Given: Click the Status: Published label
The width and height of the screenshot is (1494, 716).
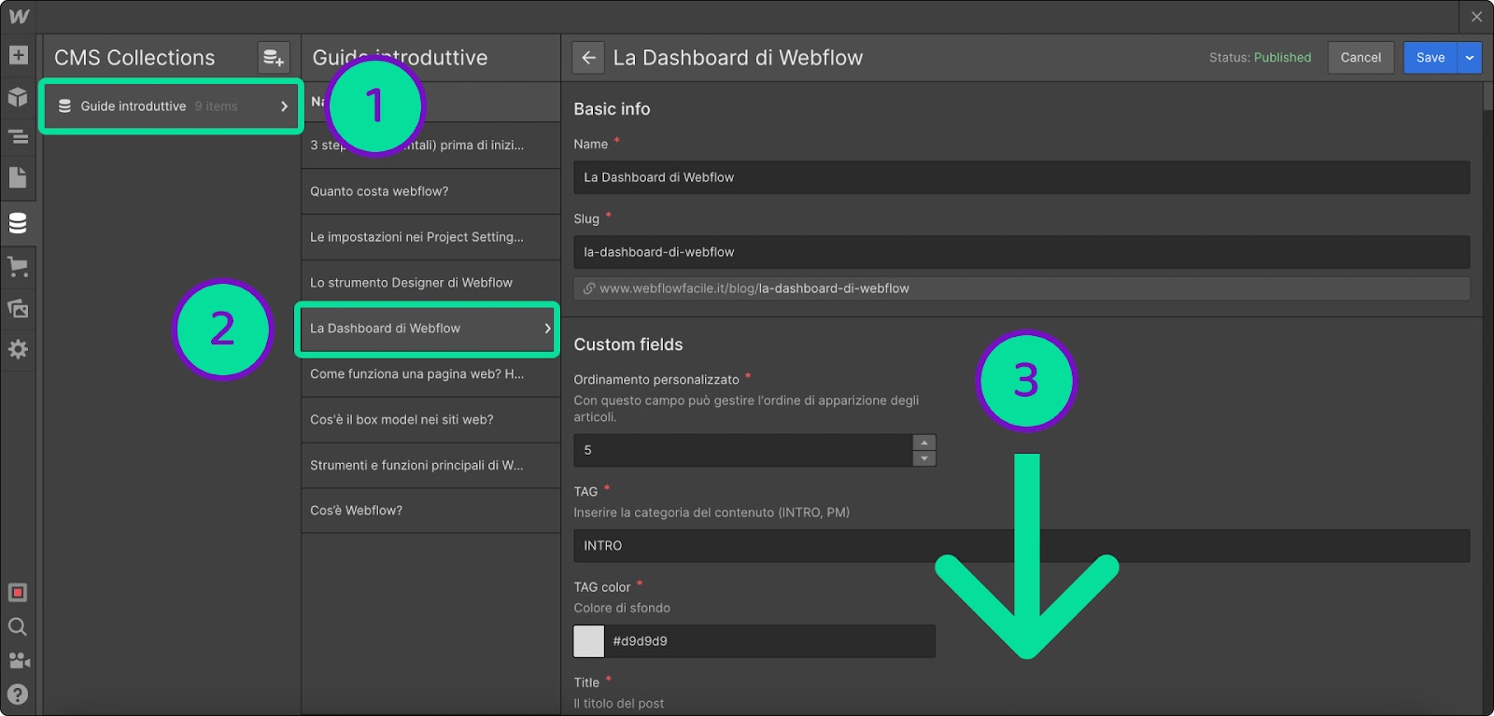Looking at the screenshot, I should (1260, 58).
